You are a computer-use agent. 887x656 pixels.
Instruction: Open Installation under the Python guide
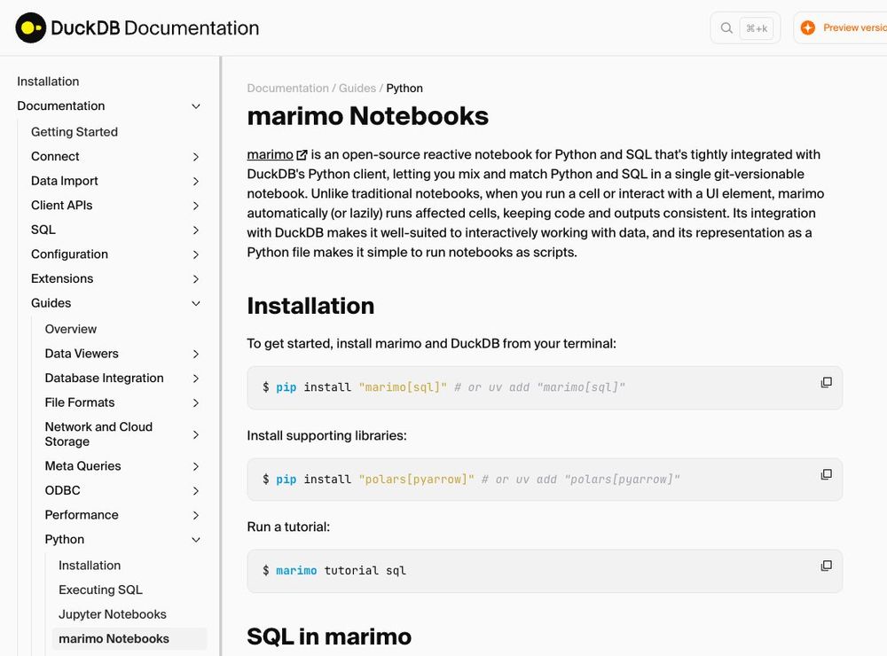tap(90, 566)
